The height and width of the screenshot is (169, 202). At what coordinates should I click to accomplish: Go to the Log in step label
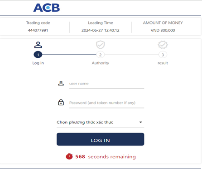tap(38, 63)
